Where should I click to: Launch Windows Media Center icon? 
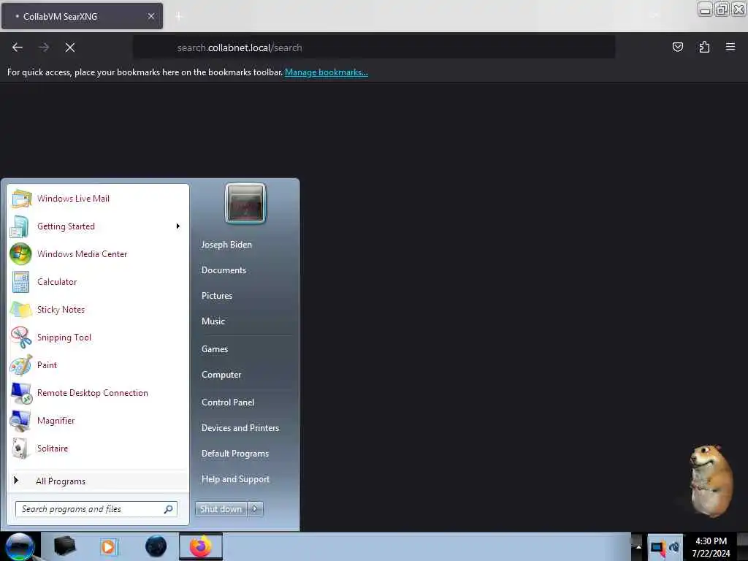point(20,254)
